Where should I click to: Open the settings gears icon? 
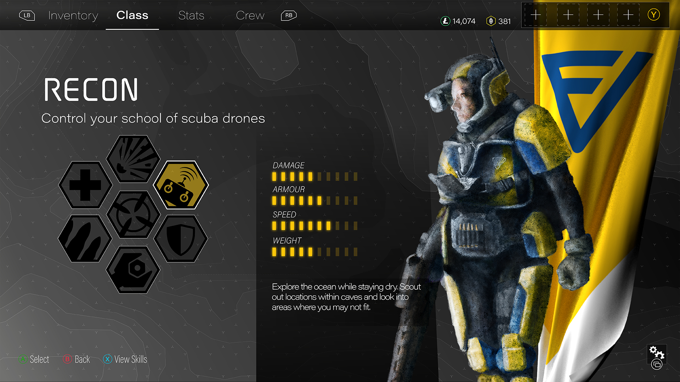tap(657, 357)
